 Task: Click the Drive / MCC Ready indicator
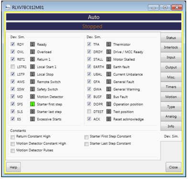(109, 52)
